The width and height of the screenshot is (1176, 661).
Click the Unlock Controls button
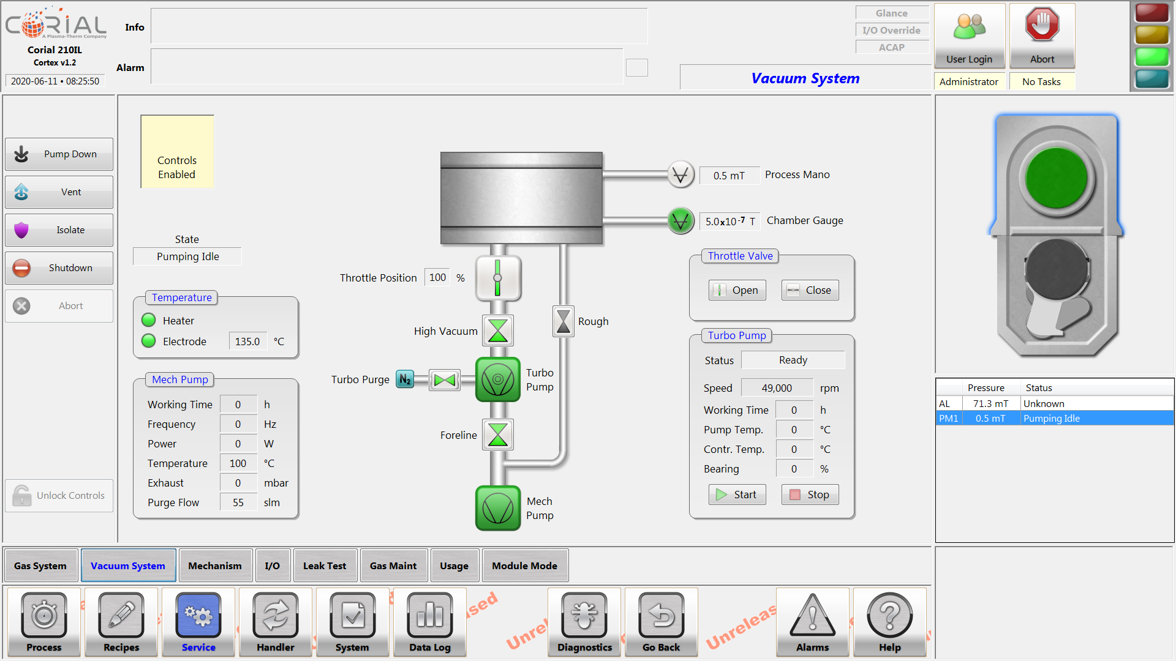coord(59,496)
